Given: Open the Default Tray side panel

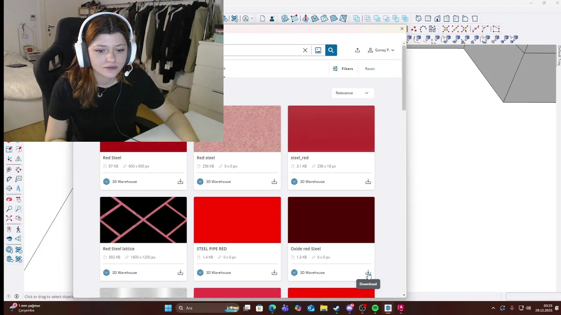Looking at the screenshot, I should pos(559,56).
